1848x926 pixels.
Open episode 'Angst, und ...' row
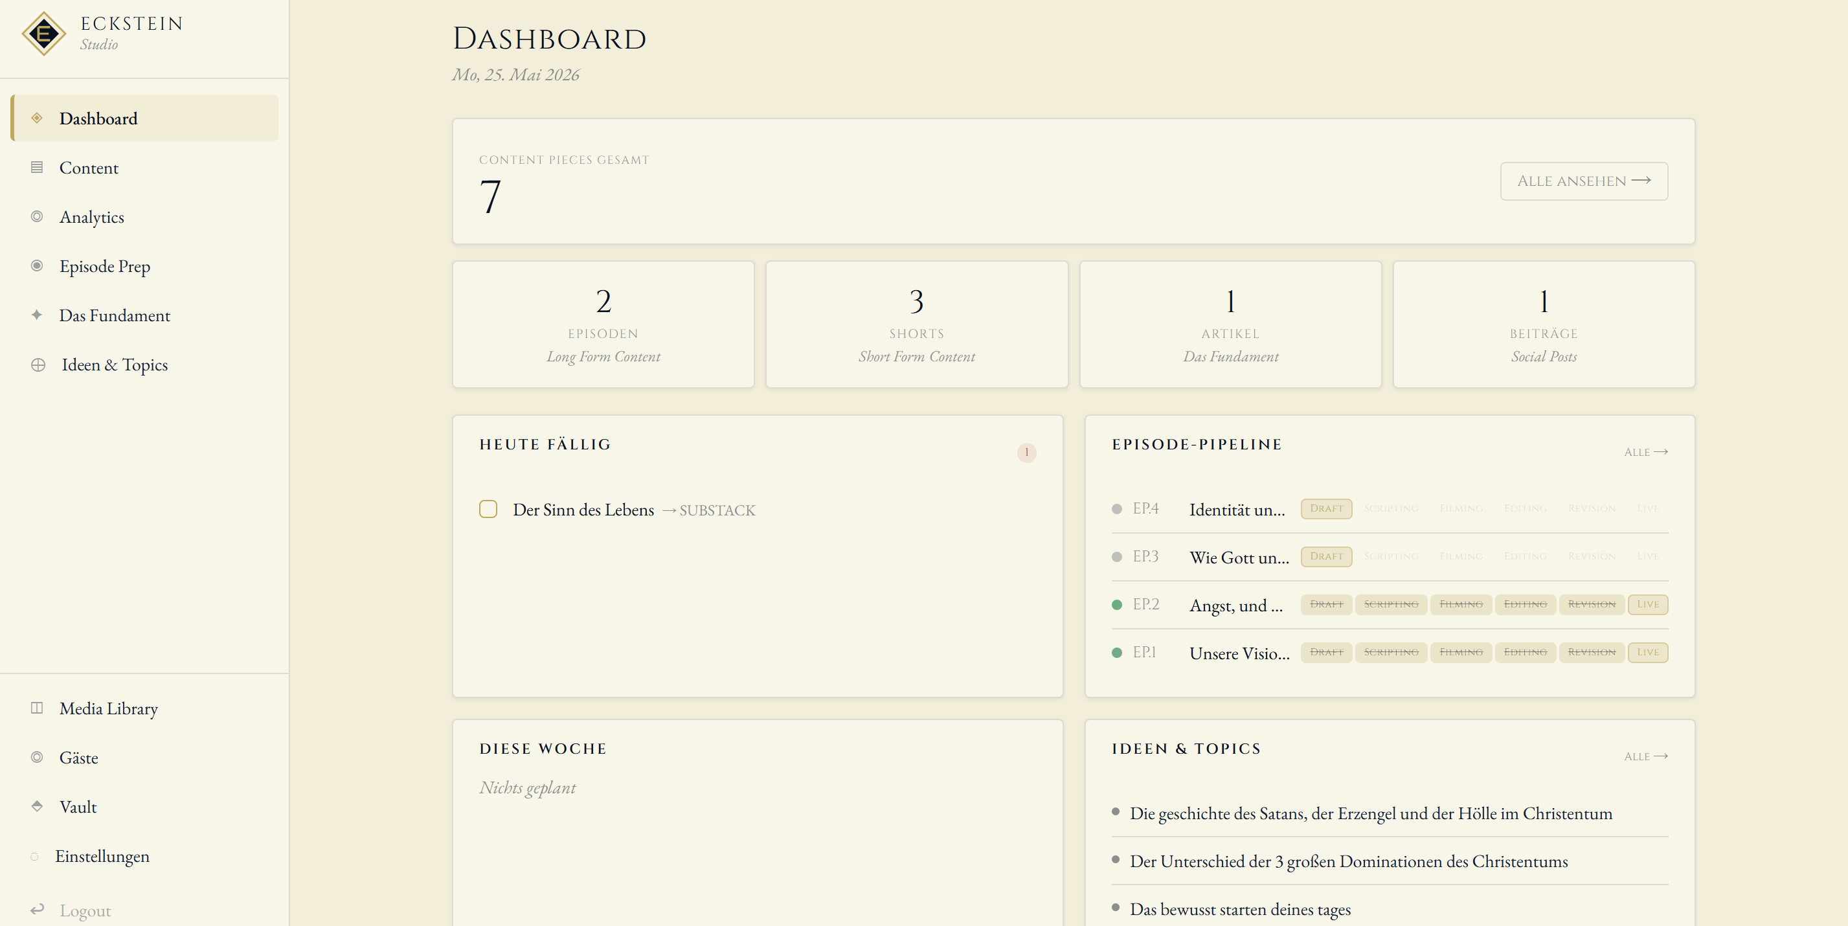point(1390,605)
